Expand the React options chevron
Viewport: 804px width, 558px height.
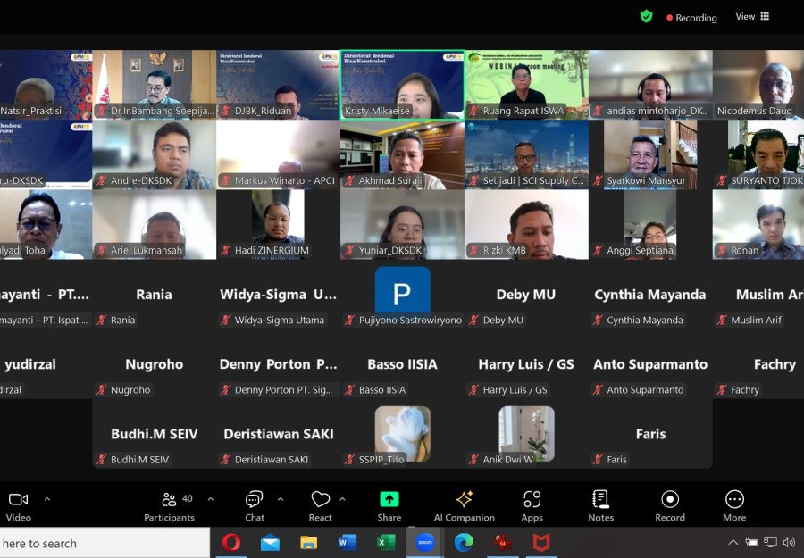click(x=342, y=498)
